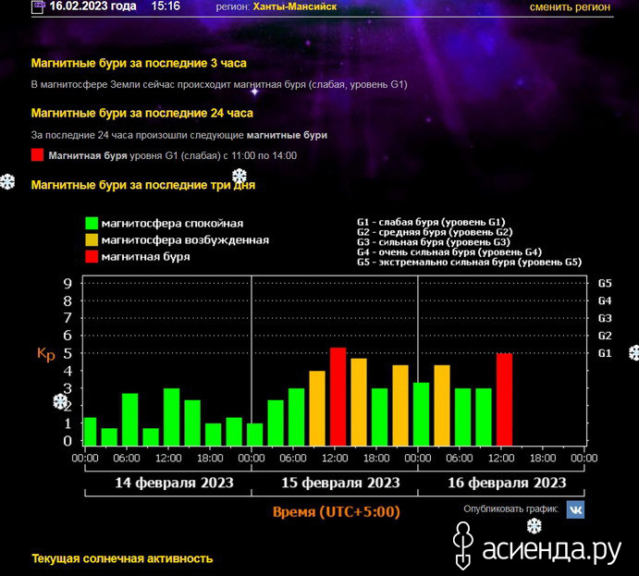Click the 'Время (UTC+5:00)' axis caption
639x576 pixels.
pos(337,511)
